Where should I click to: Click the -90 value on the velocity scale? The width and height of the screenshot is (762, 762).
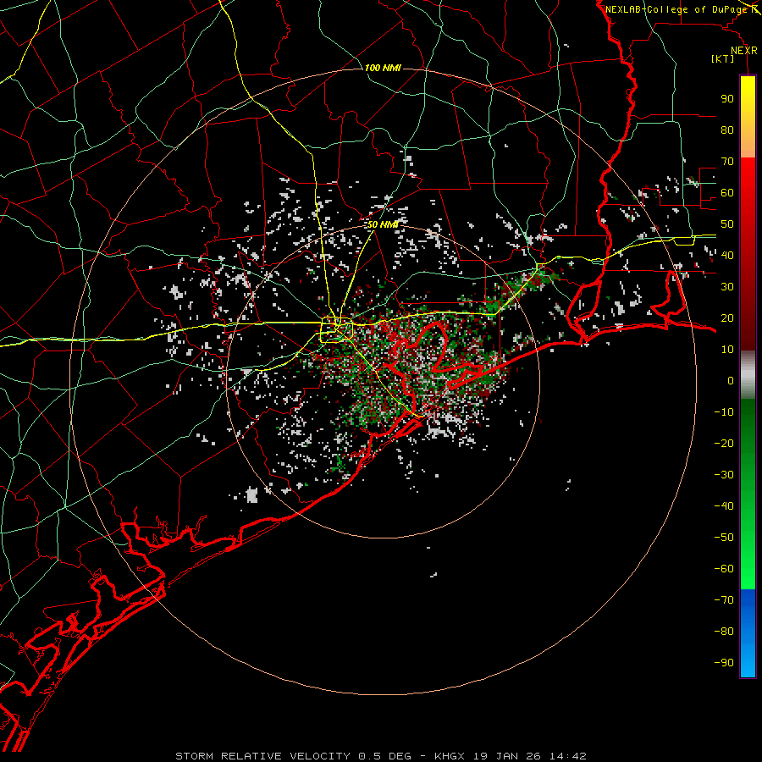(x=724, y=663)
